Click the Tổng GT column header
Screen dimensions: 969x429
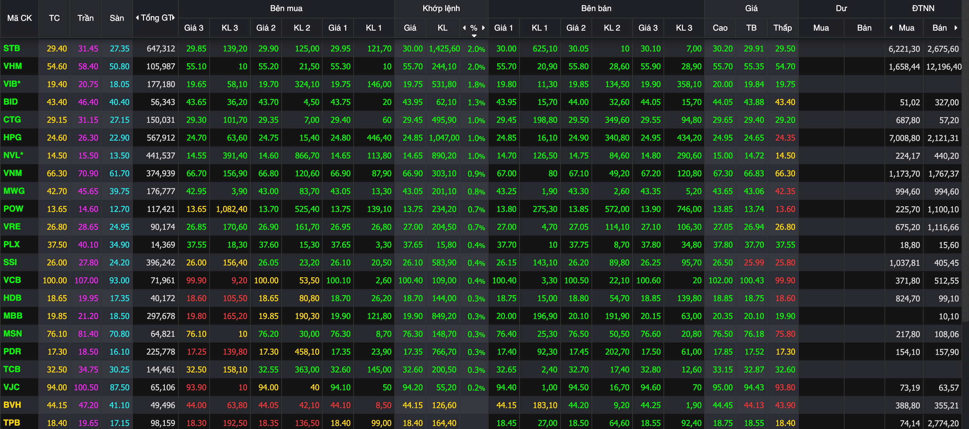coord(156,18)
